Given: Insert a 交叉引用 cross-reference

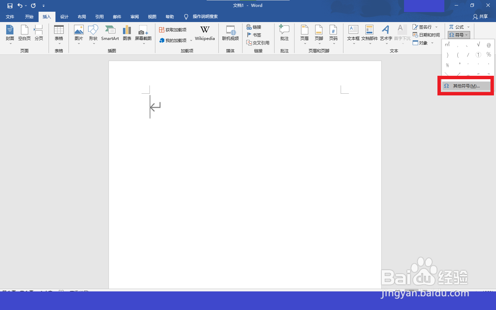Looking at the screenshot, I should coord(258,43).
